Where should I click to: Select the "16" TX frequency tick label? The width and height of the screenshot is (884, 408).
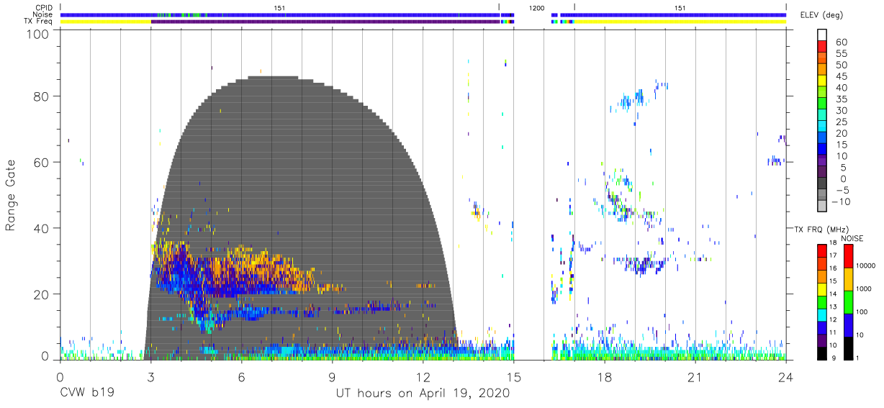834,268
